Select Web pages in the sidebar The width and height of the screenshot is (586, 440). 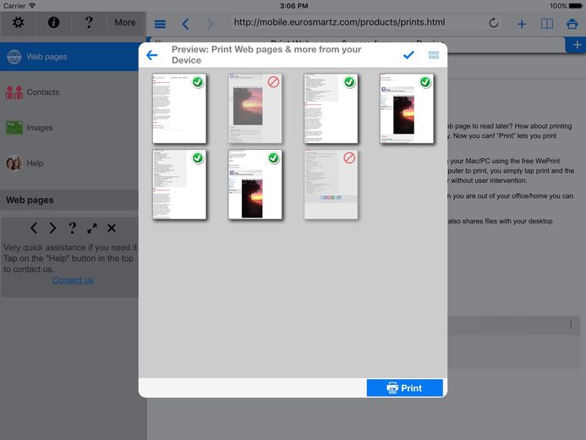click(69, 57)
